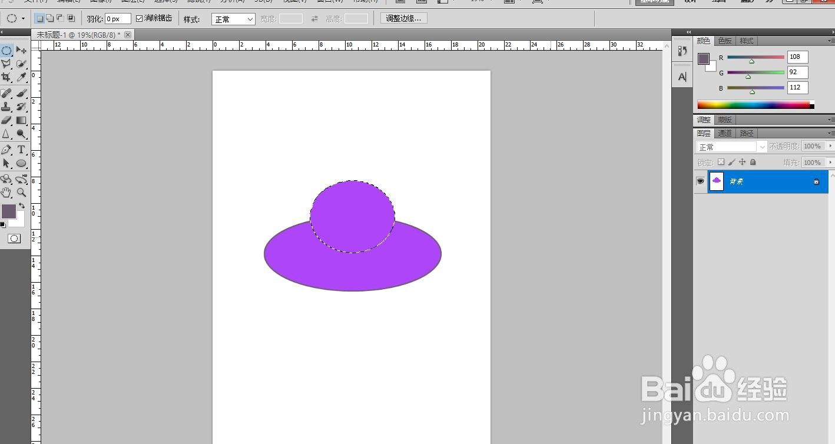Collapse the right panel dock

(x=831, y=31)
